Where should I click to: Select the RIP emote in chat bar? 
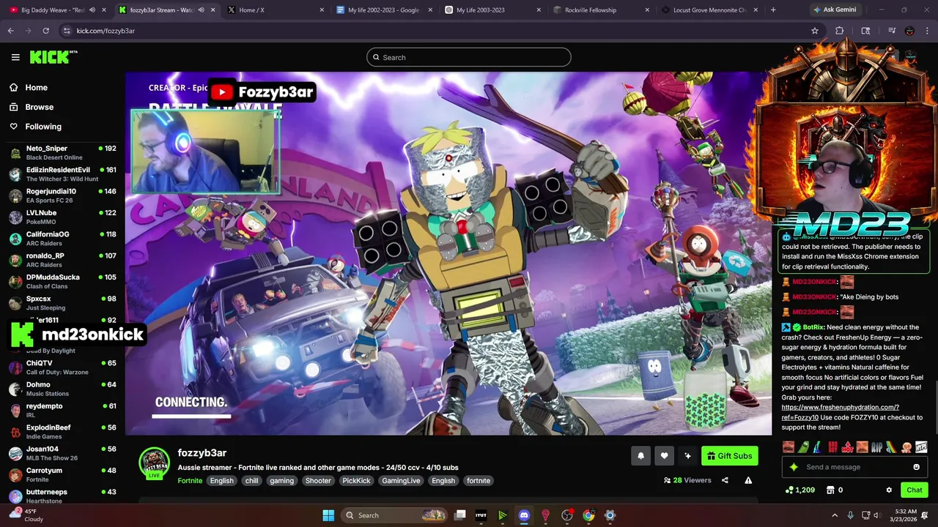coord(876,447)
